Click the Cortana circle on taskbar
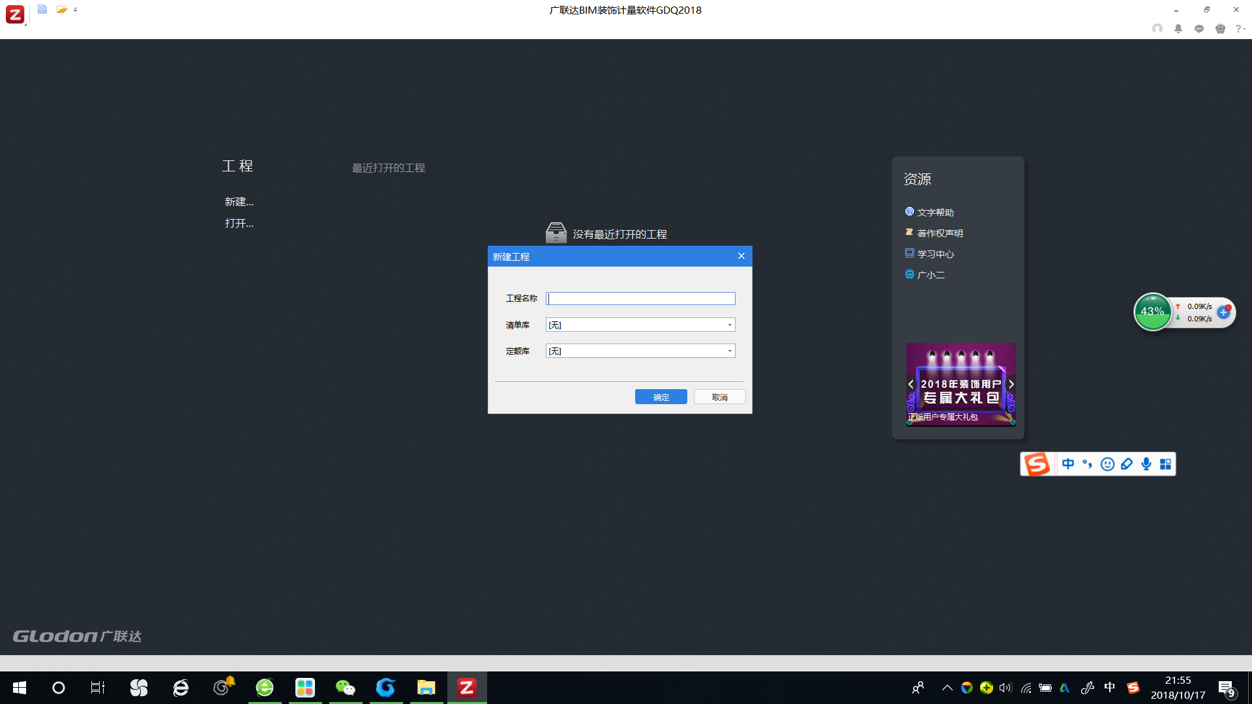The height and width of the screenshot is (704, 1252). [x=59, y=688]
